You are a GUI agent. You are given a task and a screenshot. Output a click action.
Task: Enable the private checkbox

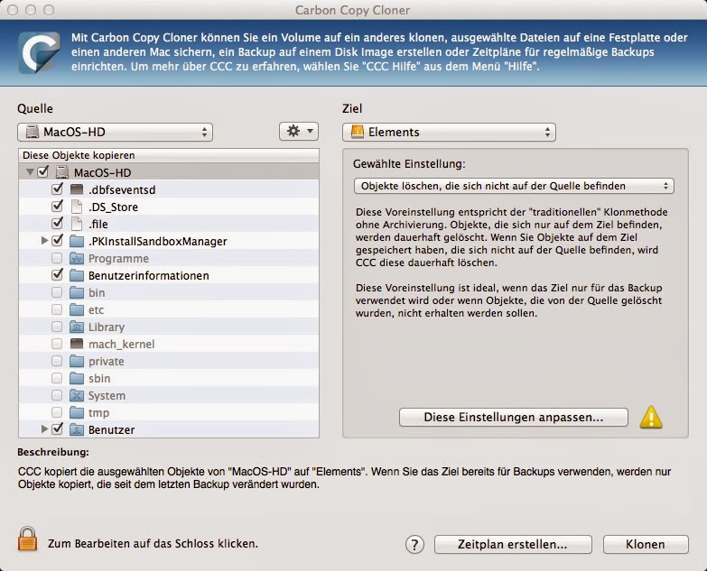click(57, 361)
